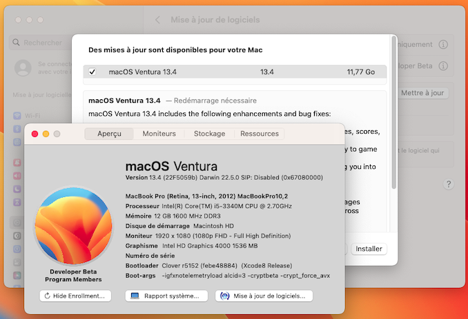The height and width of the screenshot is (319, 468).
Task: Click the Mise à jour de logiciels button
Action: pyautogui.click(x=264, y=296)
